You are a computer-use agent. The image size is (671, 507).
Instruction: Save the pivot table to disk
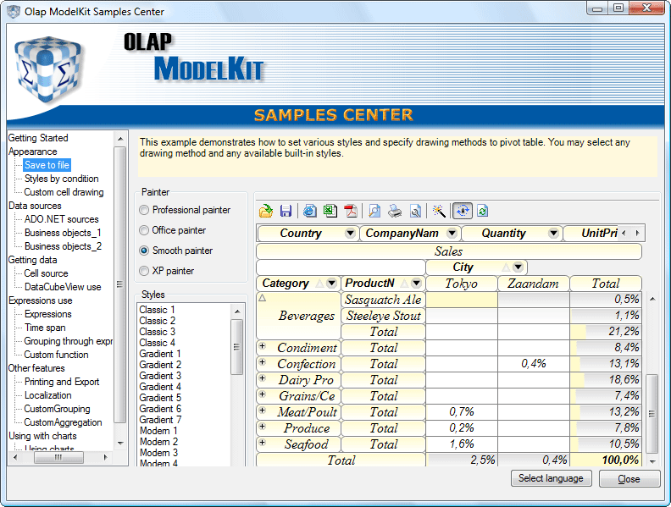286,211
